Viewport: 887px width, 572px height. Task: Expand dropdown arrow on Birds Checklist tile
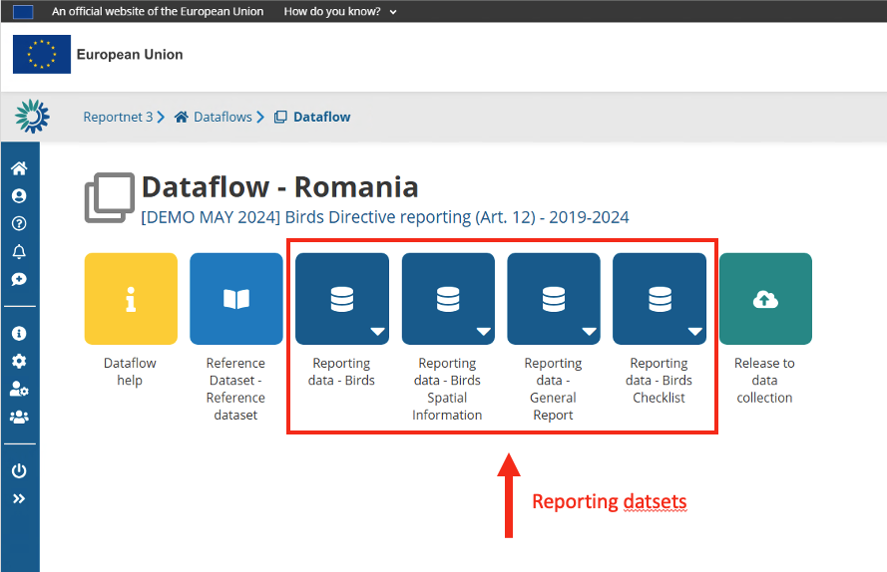point(694,332)
